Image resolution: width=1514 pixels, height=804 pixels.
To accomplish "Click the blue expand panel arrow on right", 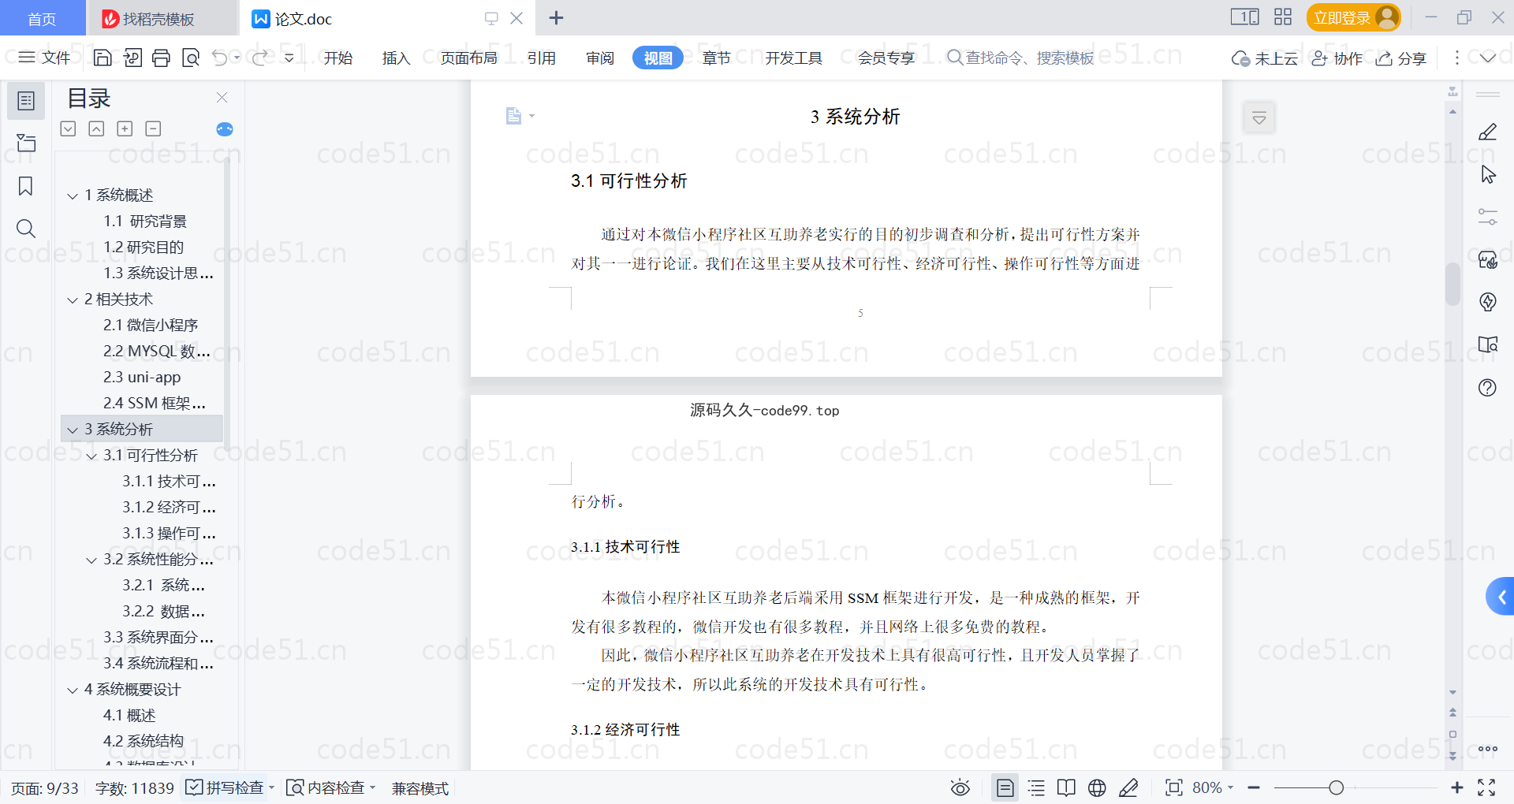I will (x=1501, y=597).
